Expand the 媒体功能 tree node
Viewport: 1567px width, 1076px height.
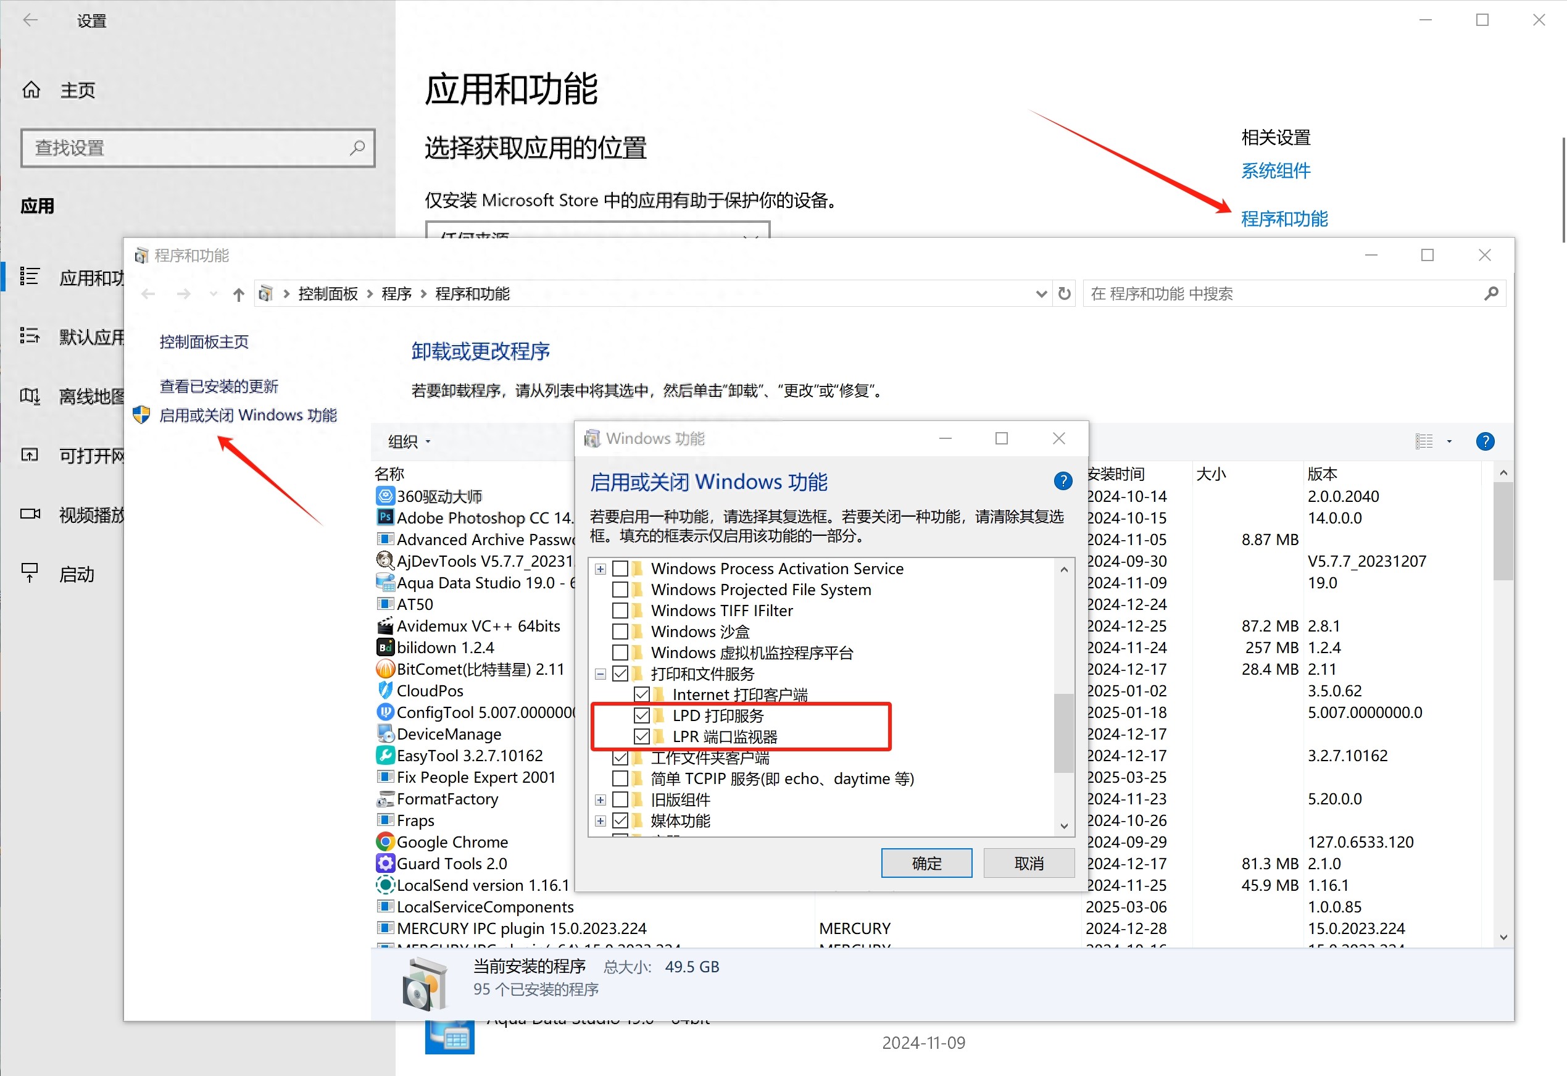[x=600, y=821]
